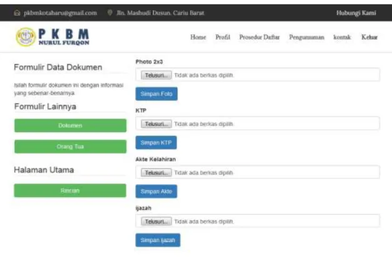Click the Simpan Foto button
The width and height of the screenshot is (392, 257).
156,94
